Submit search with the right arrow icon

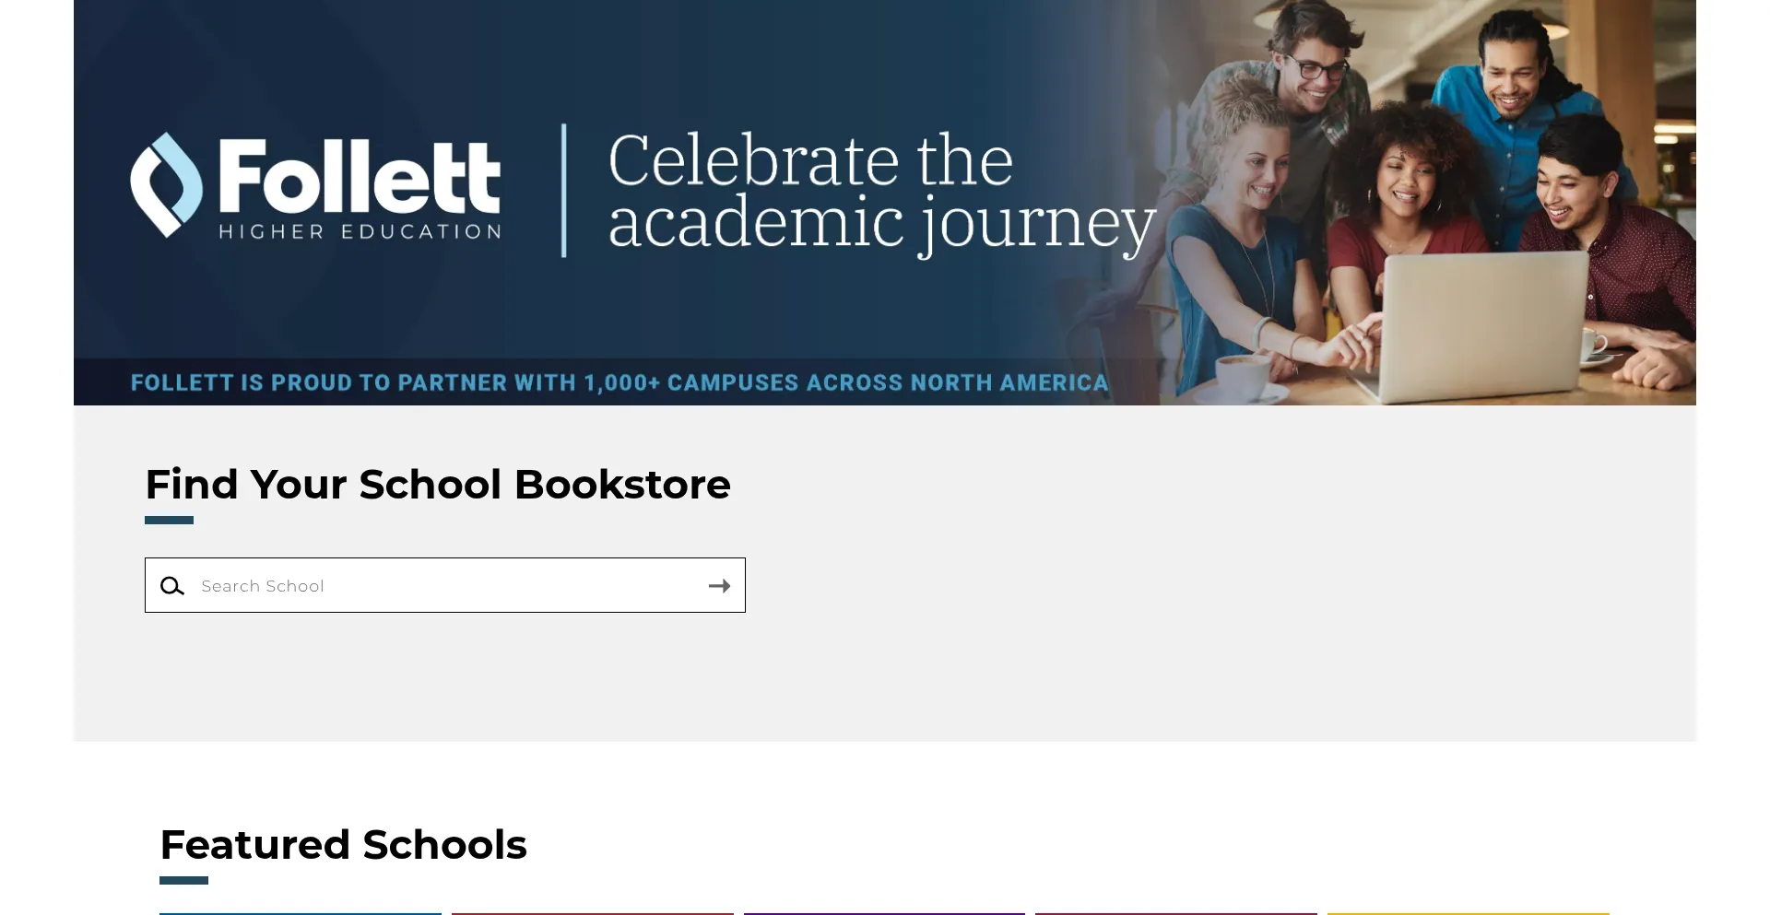tap(720, 586)
